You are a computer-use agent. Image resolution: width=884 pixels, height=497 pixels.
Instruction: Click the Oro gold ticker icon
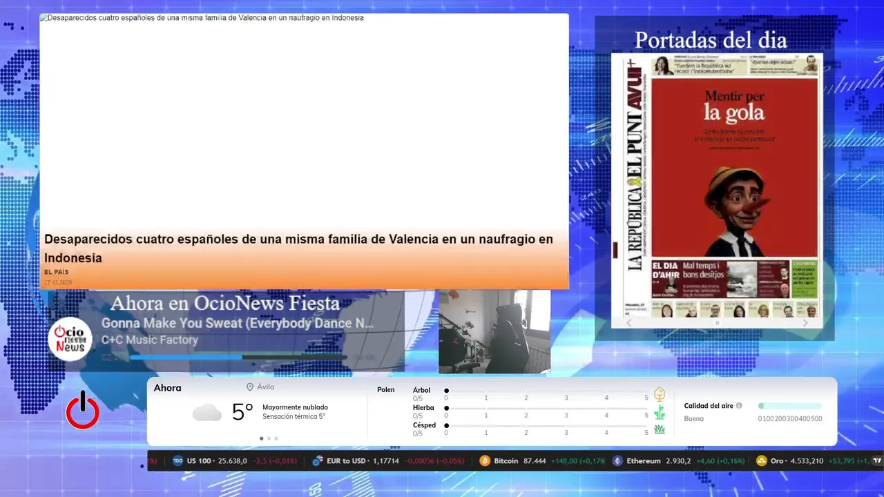click(x=762, y=460)
